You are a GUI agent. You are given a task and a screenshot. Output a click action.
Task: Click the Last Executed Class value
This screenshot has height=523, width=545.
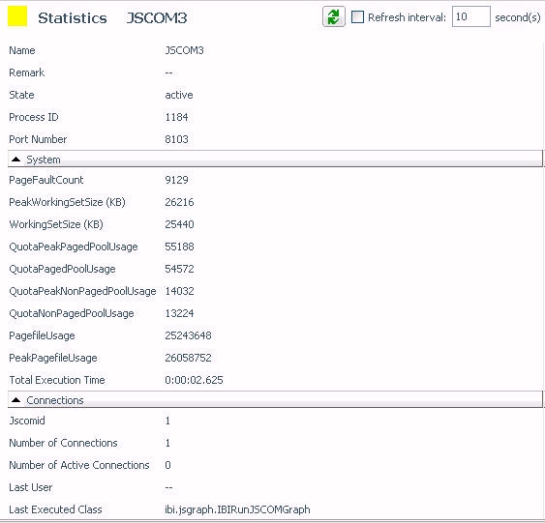(237, 509)
